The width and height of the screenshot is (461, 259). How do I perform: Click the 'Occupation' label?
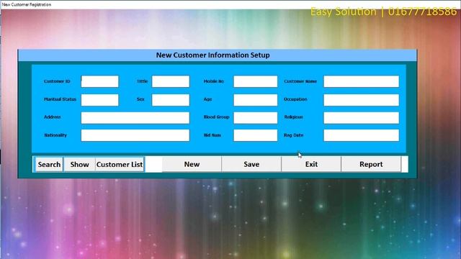pos(295,99)
